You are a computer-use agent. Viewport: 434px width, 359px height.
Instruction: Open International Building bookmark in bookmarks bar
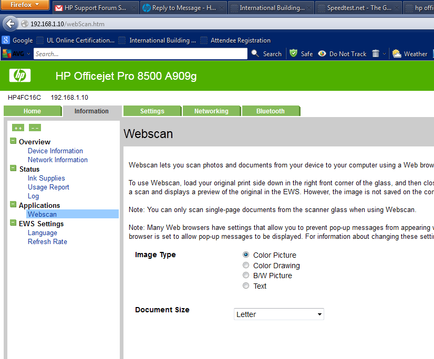157,40
